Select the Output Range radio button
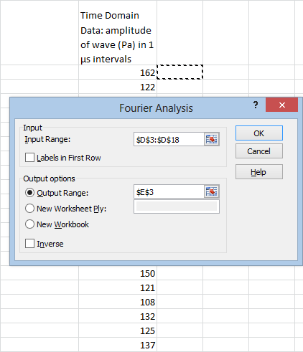The height and width of the screenshot is (352, 303). tap(29, 193)
